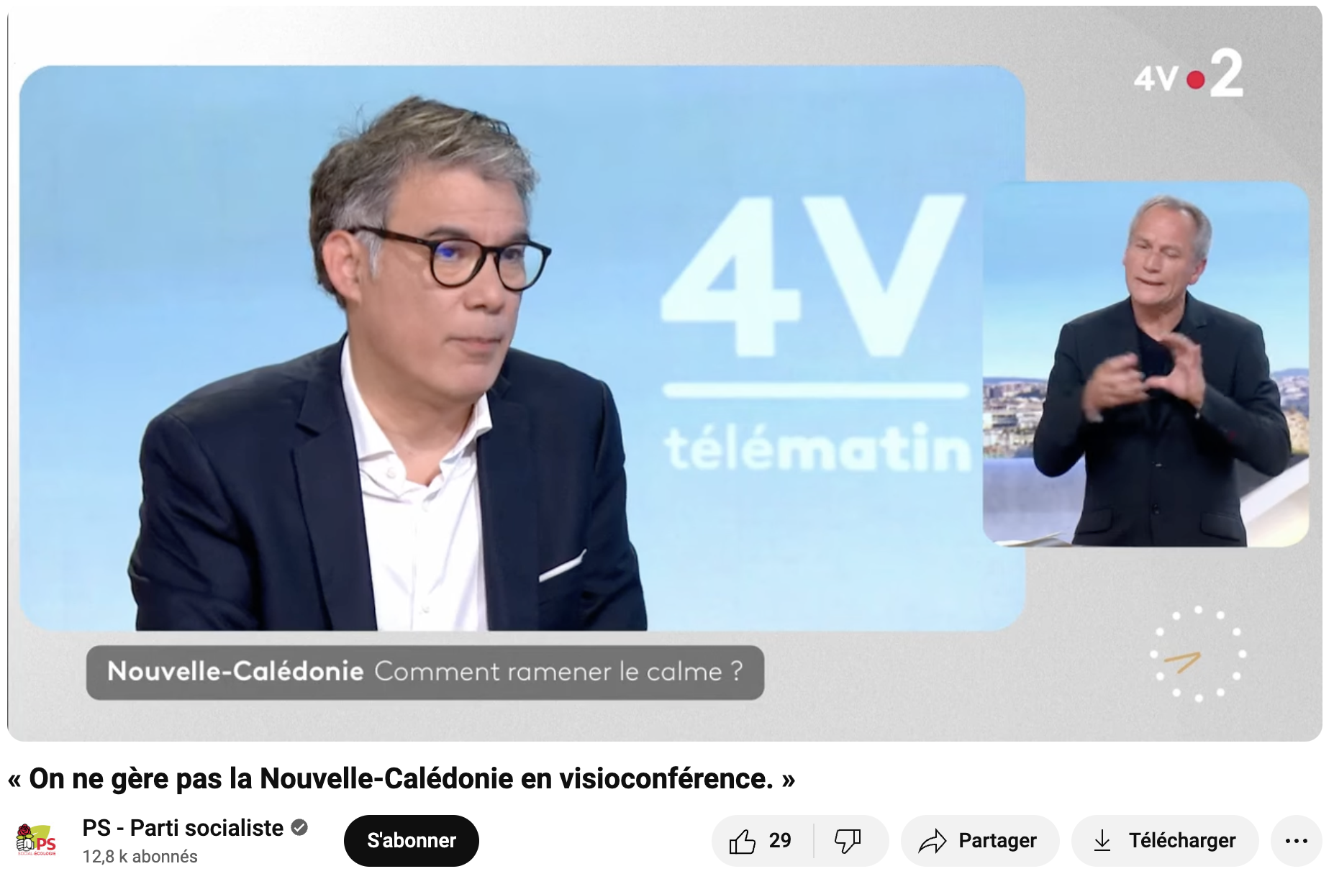
Task: Subscribe with the S'abonner button
Action: click(x=412, y=841)
